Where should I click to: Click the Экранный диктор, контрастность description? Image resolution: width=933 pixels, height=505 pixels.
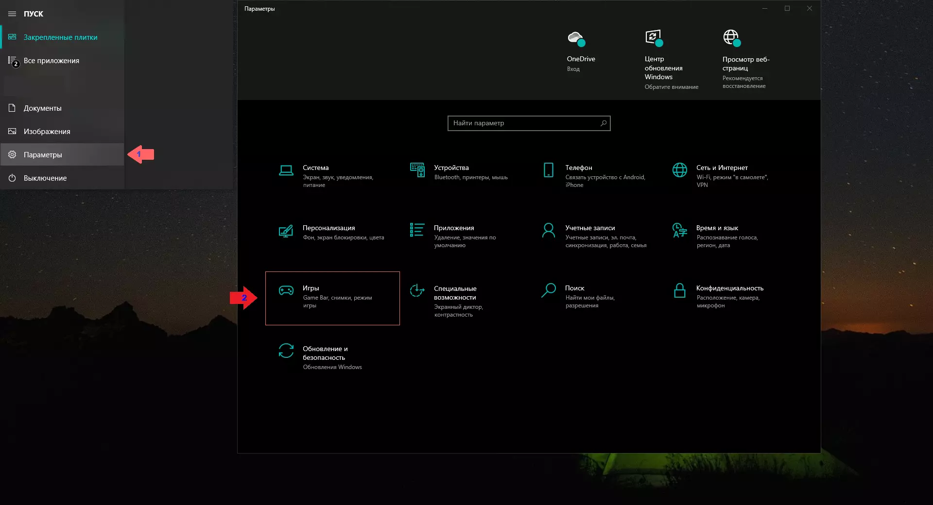(x=459, y=311)
